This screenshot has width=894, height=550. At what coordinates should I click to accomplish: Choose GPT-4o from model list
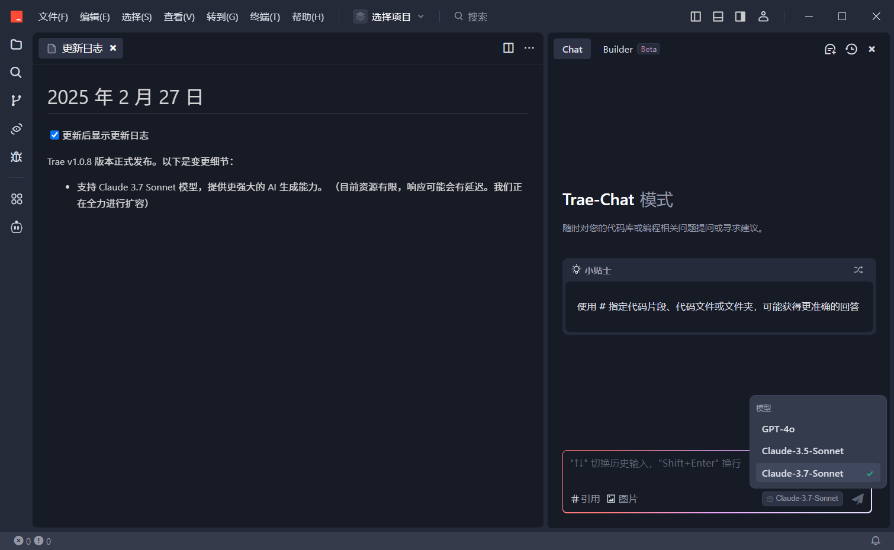coord(818,429)
